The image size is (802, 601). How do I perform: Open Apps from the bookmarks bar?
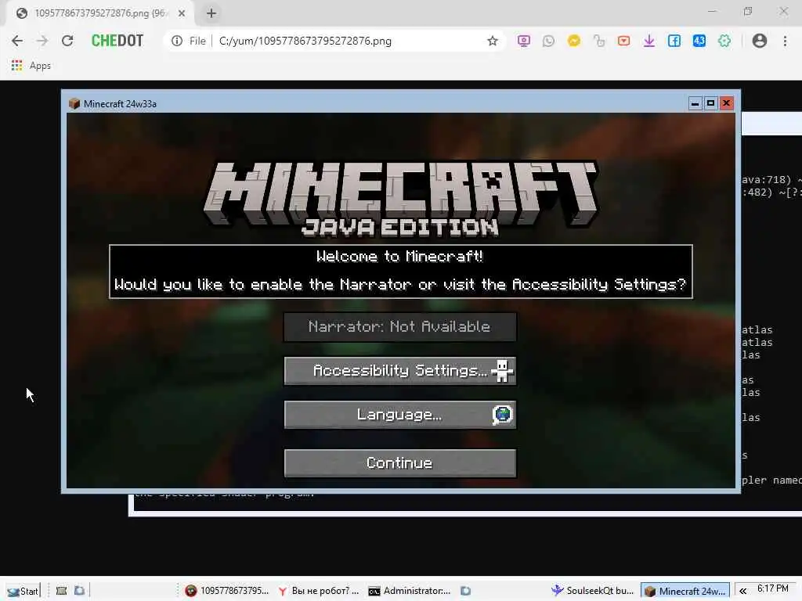[31, 66]
